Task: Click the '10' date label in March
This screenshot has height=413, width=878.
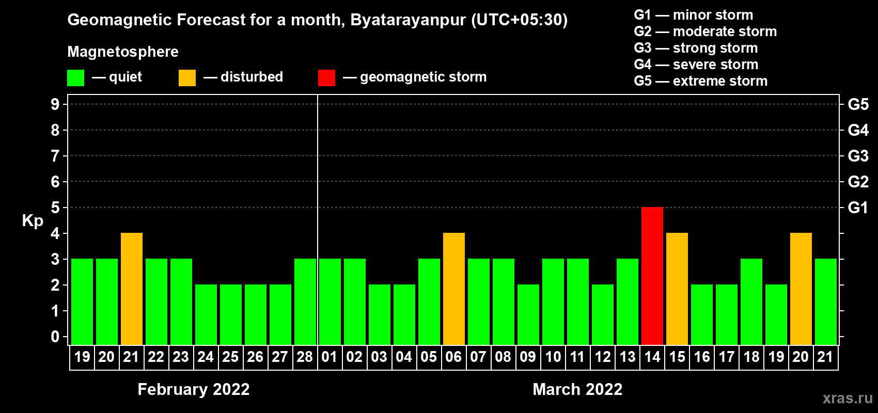Action: 553,357
